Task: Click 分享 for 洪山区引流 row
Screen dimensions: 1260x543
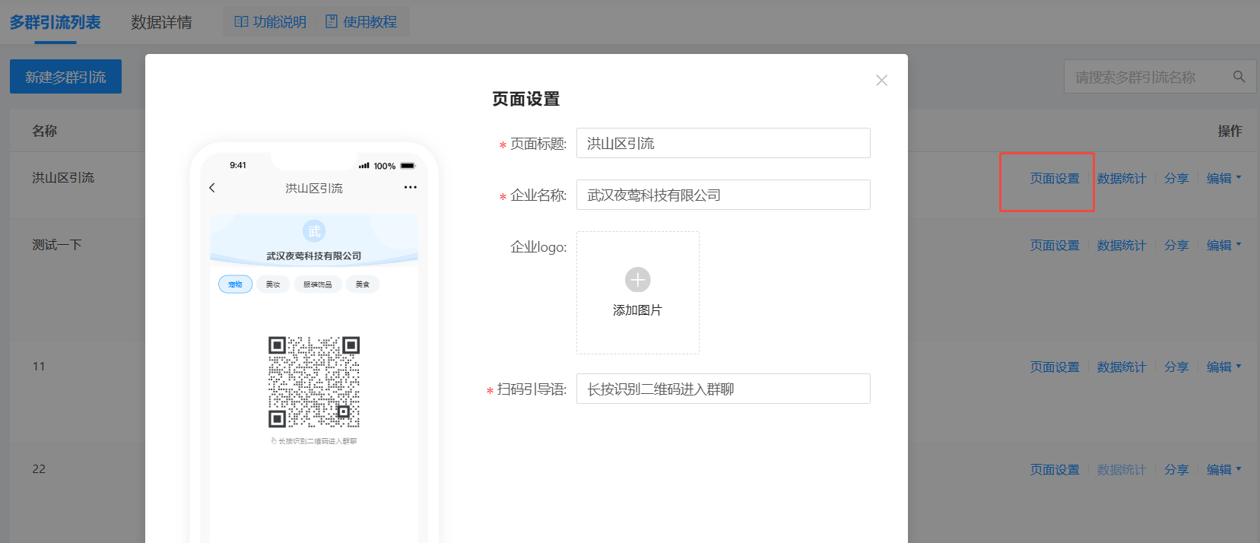Action: [x=1176, y=179]
